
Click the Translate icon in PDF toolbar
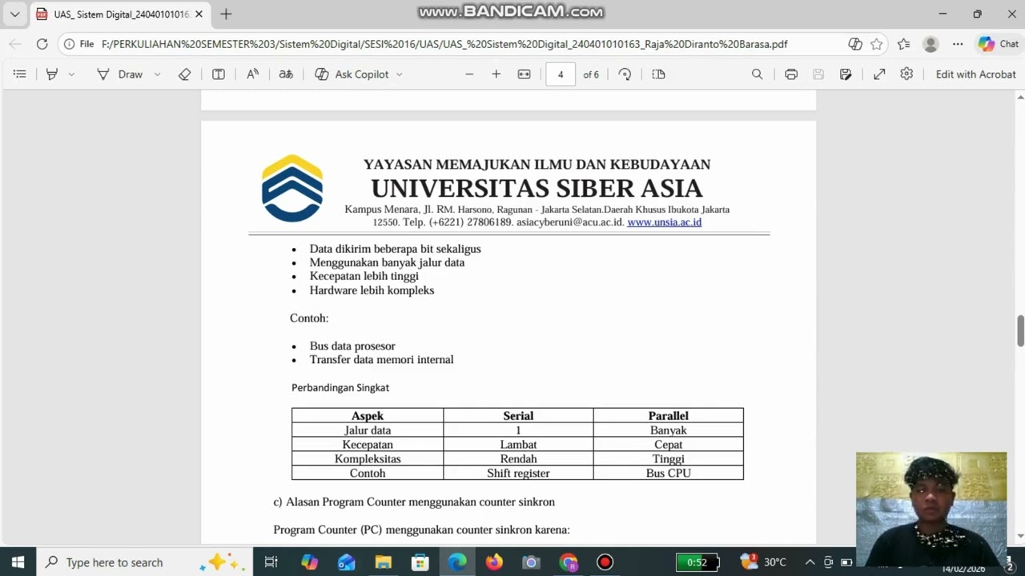pyautogui.click(x=286, y=74)
